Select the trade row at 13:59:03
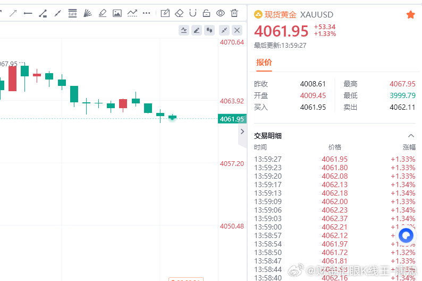This screenshot has height=281, width=422. click(x=335, y=219)
